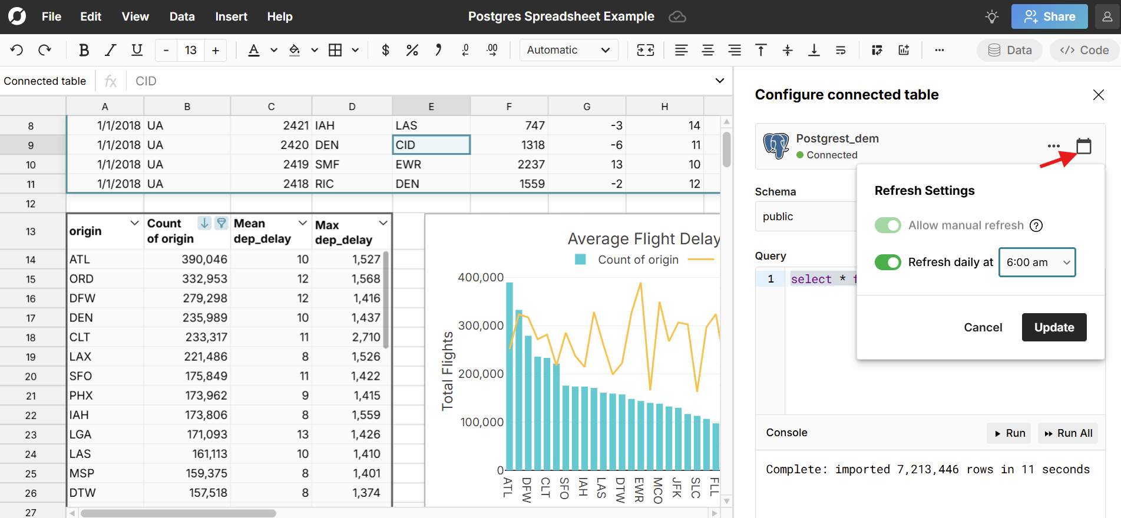Screen dimensions: 1121x518
Task: Click the Update button
Action: (x=1054, y=327)
